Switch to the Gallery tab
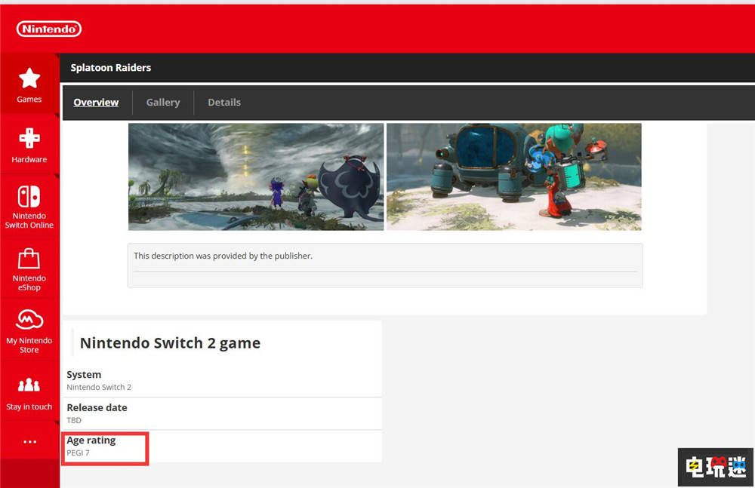Image resolution: width=755 pixels, height=488 pixels. coord(163,103)
